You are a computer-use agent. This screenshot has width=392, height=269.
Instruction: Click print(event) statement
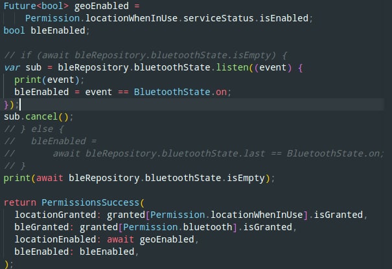pyautogui.click(x=49, y=80)
